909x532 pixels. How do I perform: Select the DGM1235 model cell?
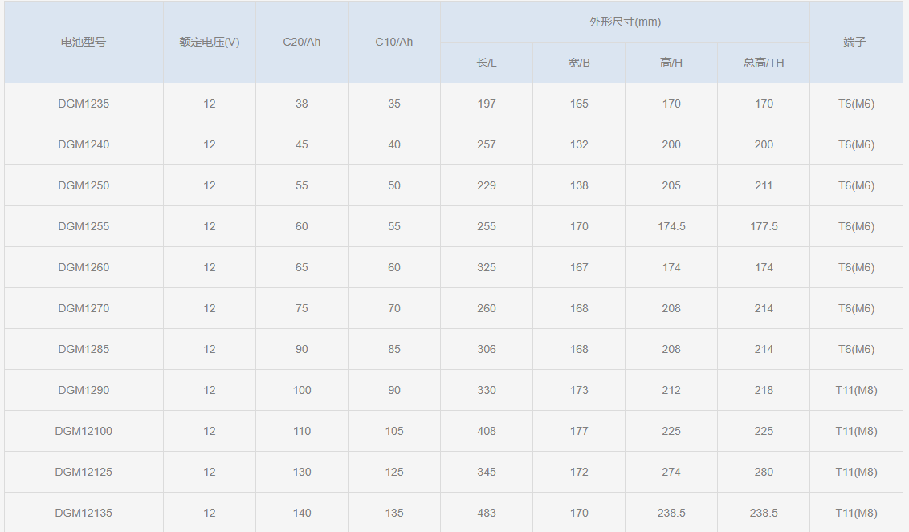[x=84, y=104]
